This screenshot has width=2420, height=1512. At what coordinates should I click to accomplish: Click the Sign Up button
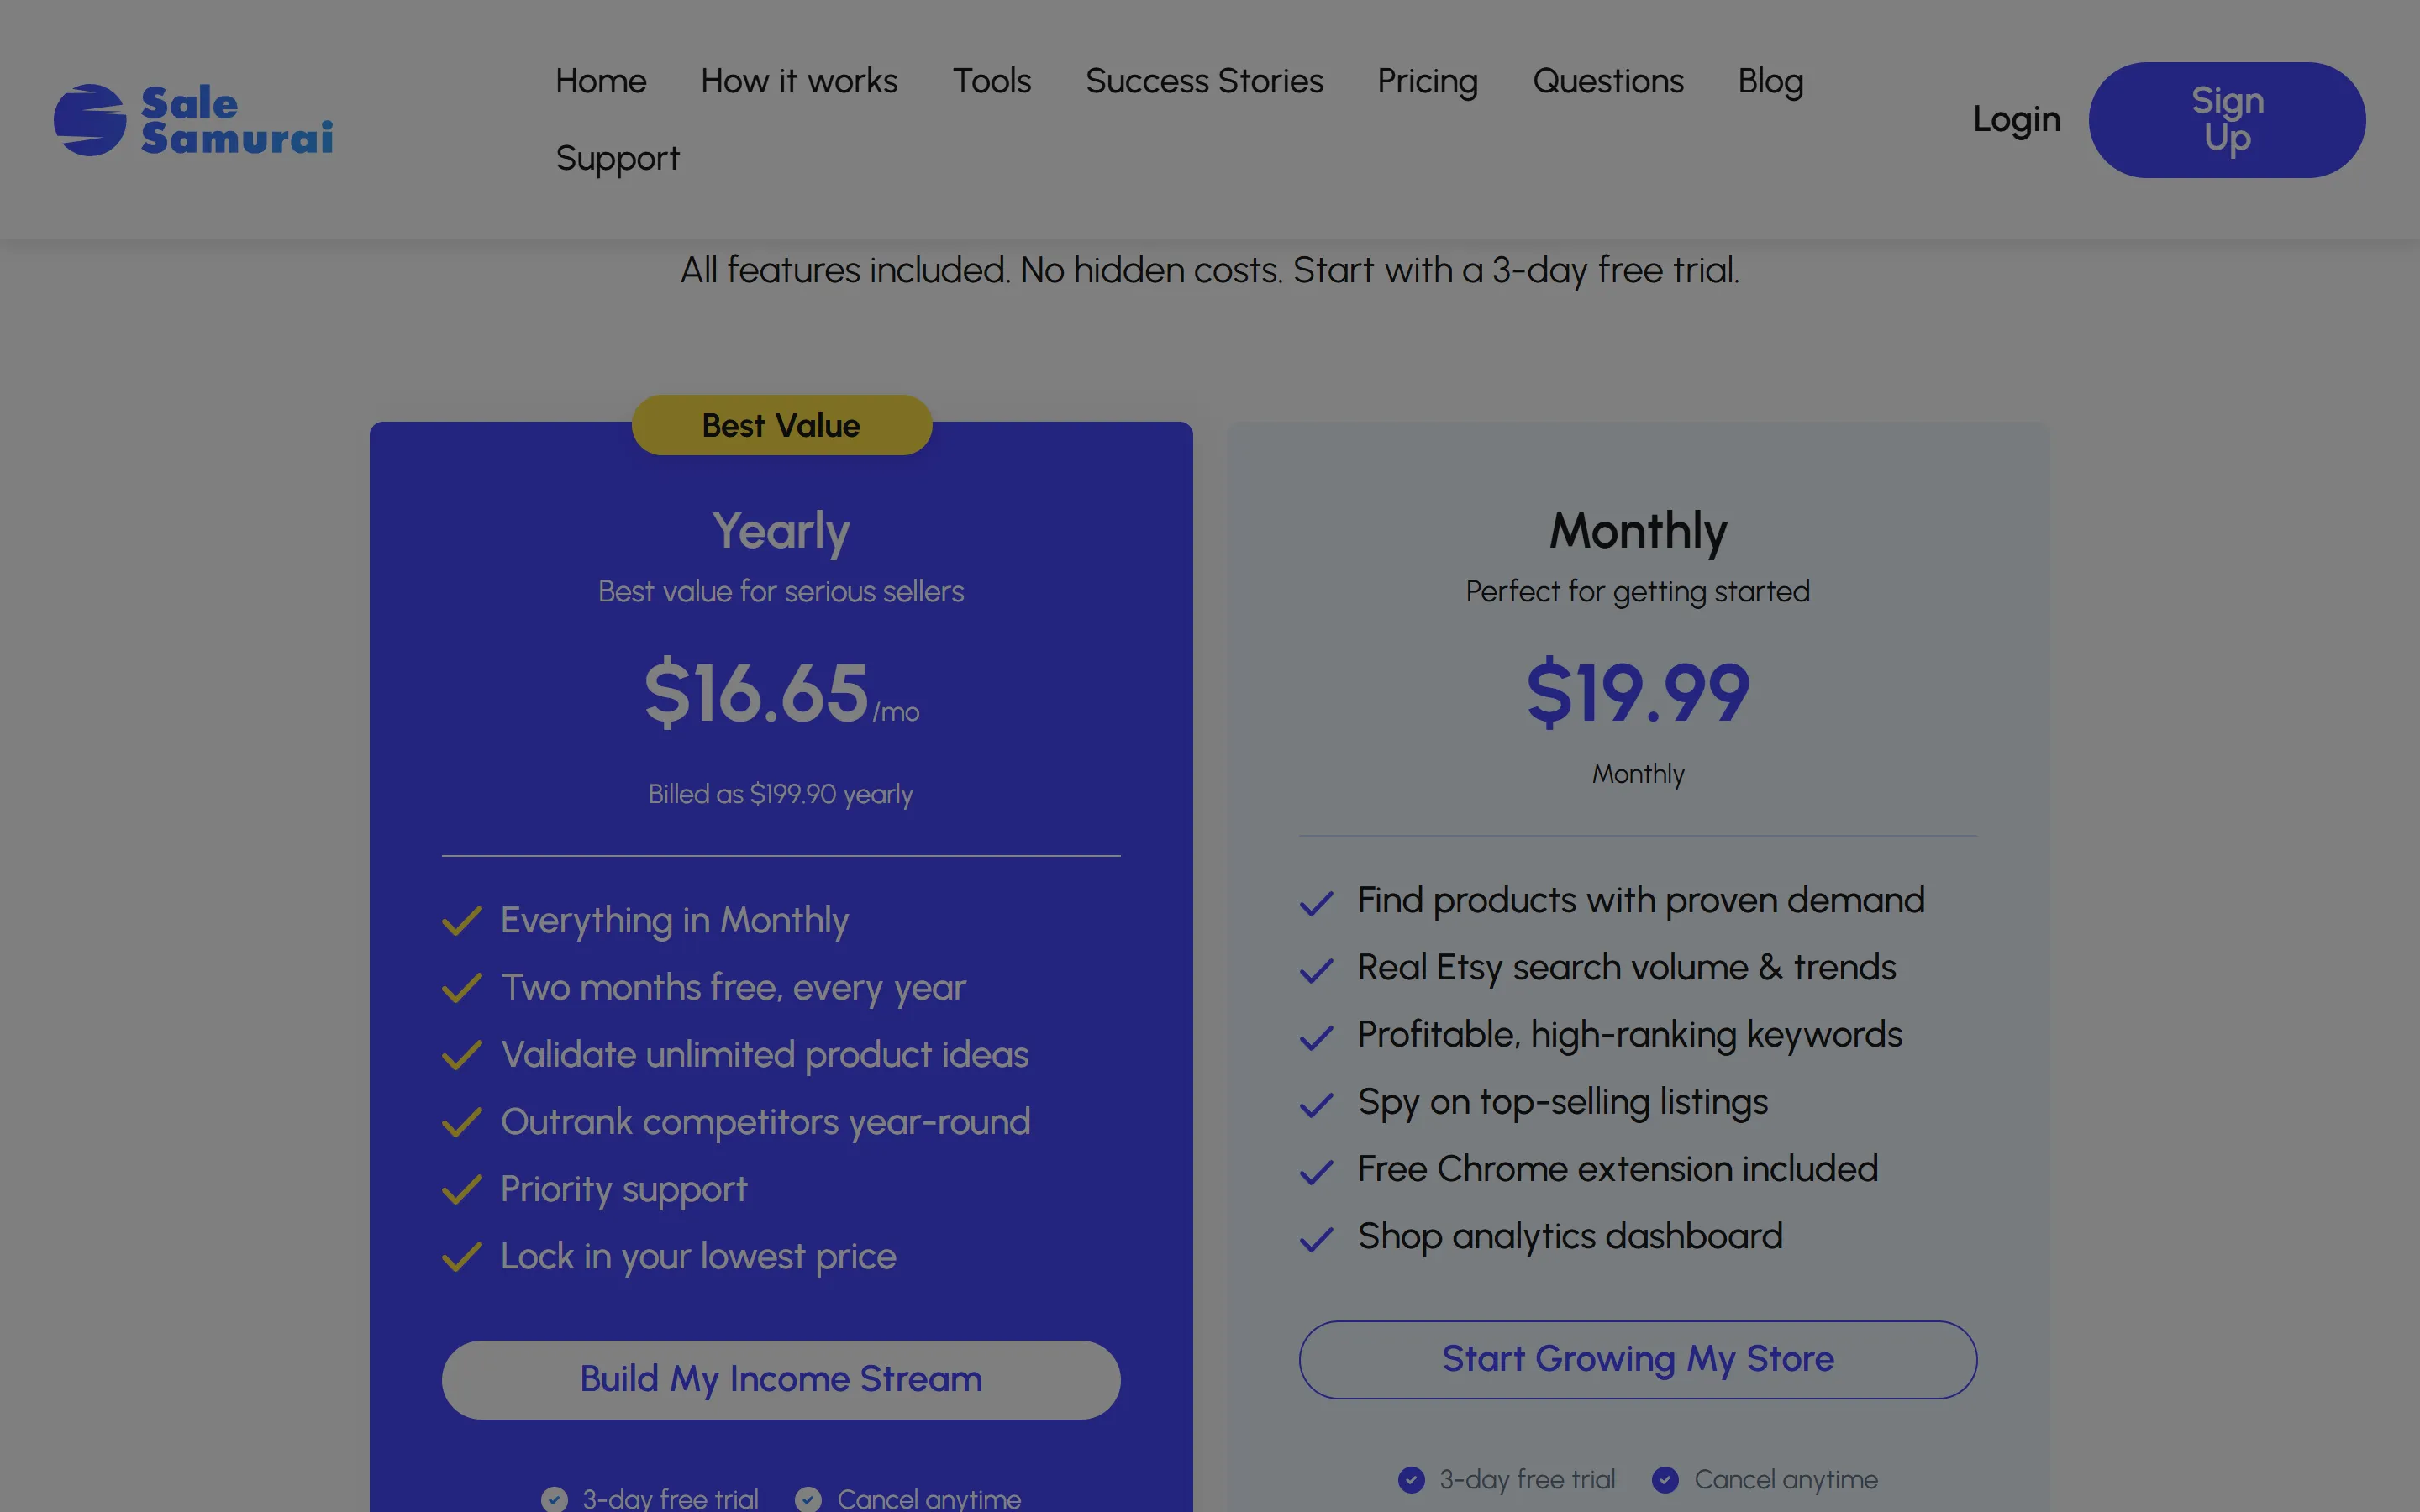2227,120
